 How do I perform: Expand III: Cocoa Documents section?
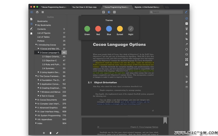tap(36, 100)
